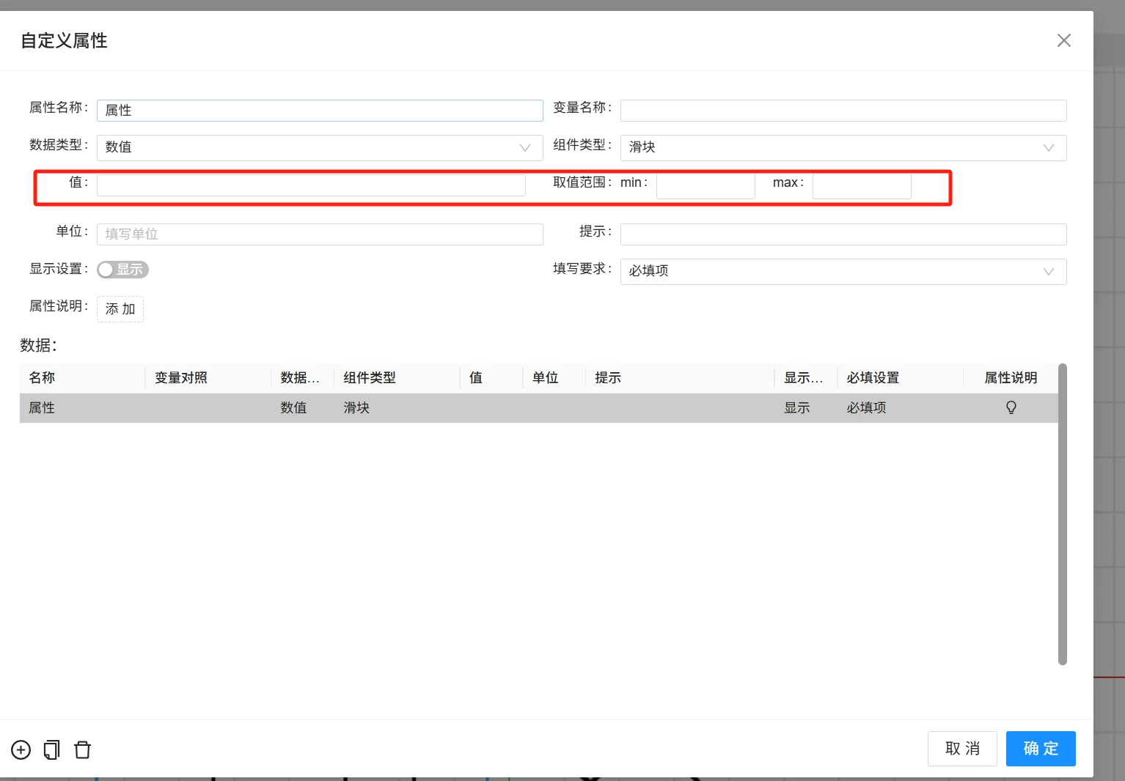The width and height of the screenshot is (1125, 781).
Task: Click the data table vertical scrollbar
Action: click(1063, 514)
